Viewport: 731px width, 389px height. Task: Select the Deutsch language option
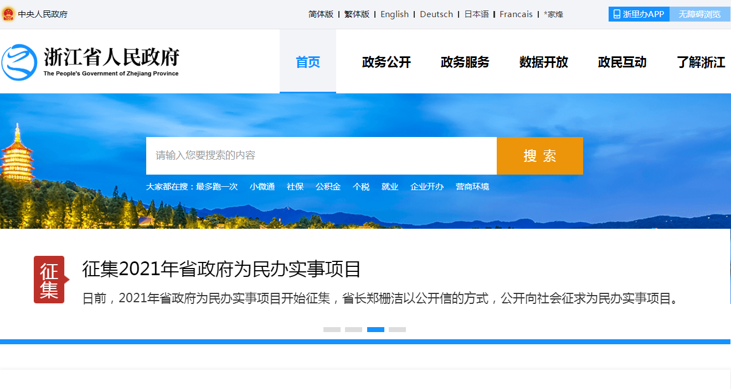pyautogui.click(x=436, y=14)
